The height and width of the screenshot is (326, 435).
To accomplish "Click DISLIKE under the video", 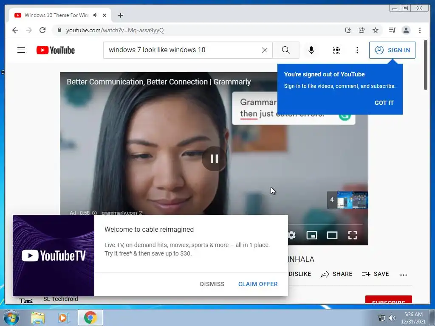I will pos(299,274).
